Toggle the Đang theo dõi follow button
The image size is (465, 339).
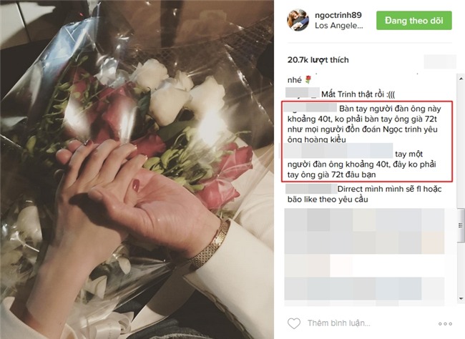414,21
